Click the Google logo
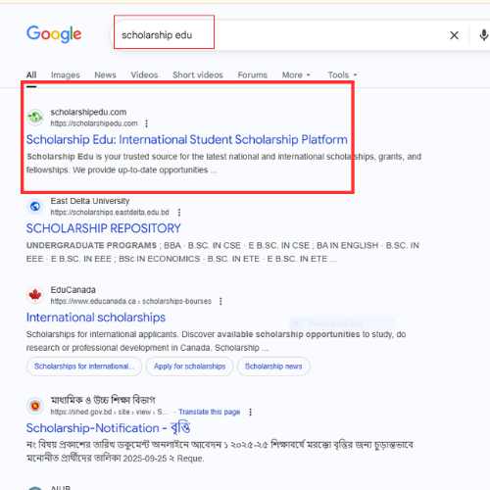The width and height of the screenshot is (490, 490). (54, 34)
